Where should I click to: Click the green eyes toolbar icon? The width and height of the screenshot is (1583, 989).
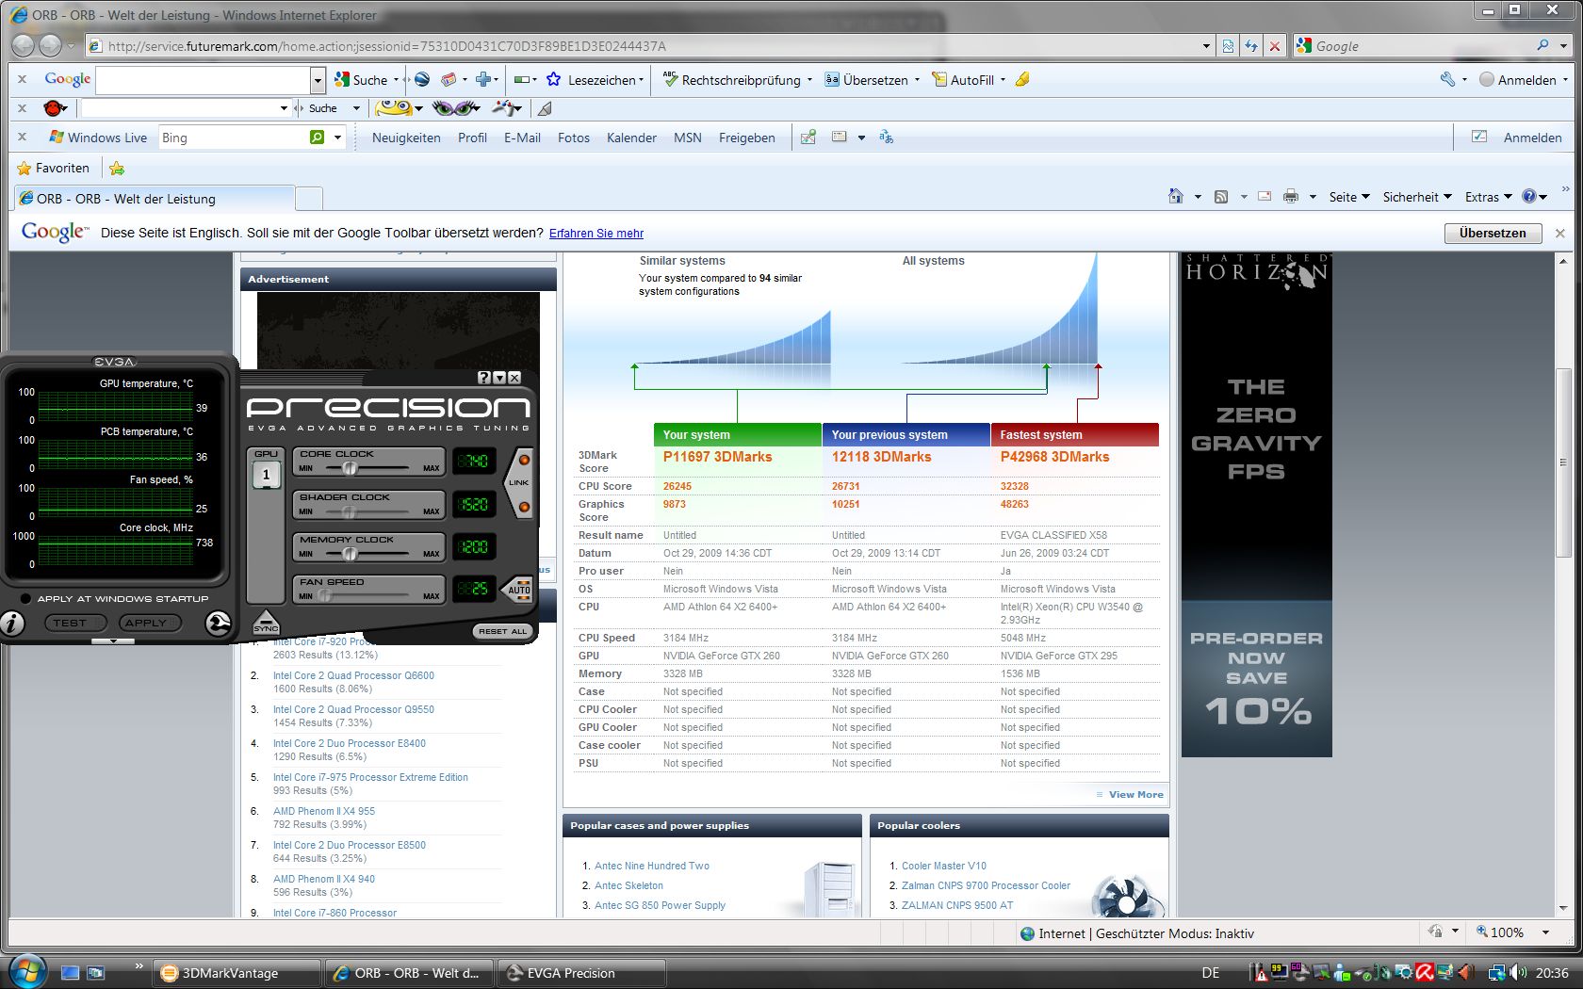pyautogui.click(x=455, y=108)
